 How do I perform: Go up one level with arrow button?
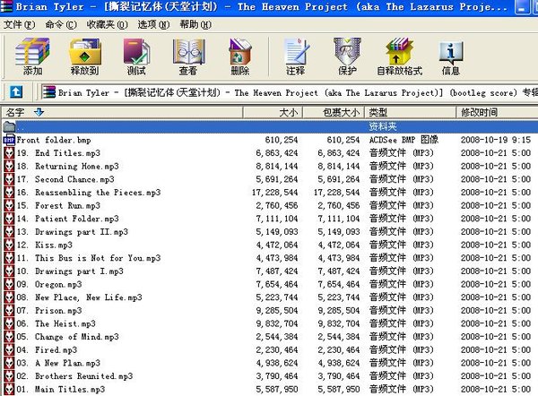coord(16,92)
